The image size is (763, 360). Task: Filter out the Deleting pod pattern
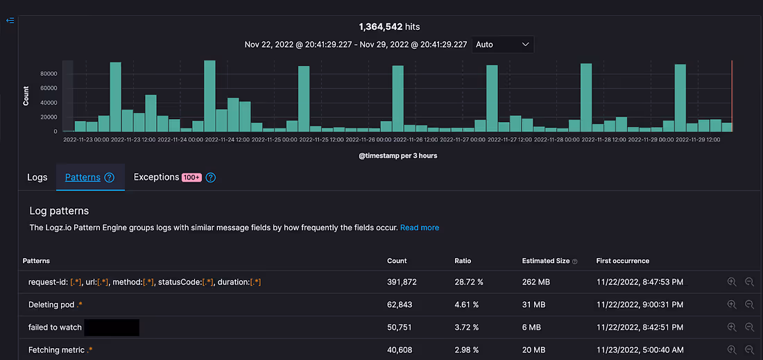(749, 305)
